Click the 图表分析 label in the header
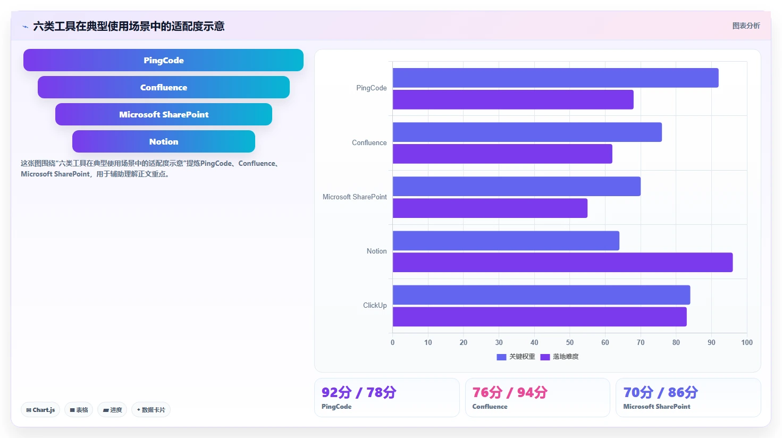Screen dimensions: 782x438 [746, 26]
